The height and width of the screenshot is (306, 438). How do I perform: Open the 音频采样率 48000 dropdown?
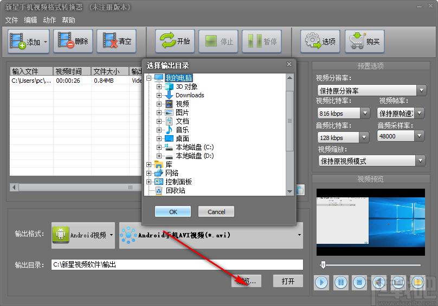pyautogui.click(x=419, y=136)
